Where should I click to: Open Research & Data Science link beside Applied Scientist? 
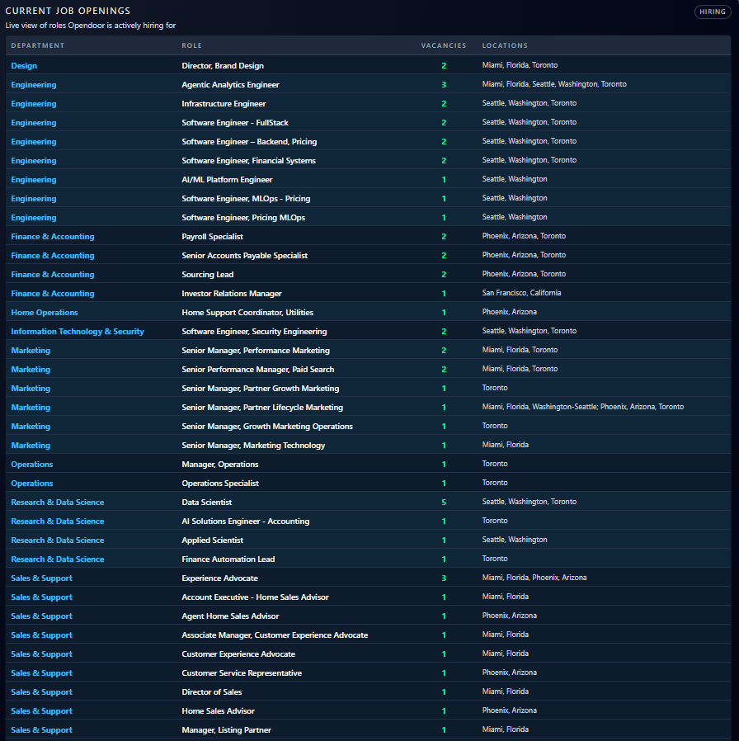pyautogui.click(x=58, y=540)
